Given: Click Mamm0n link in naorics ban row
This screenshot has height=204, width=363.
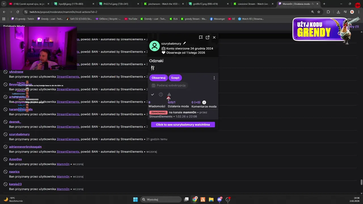Looking at the screenshot, I should coord(63,177).
